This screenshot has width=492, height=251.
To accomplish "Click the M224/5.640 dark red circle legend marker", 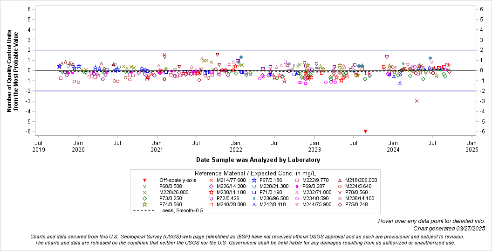I will click(x=340, y=186).
